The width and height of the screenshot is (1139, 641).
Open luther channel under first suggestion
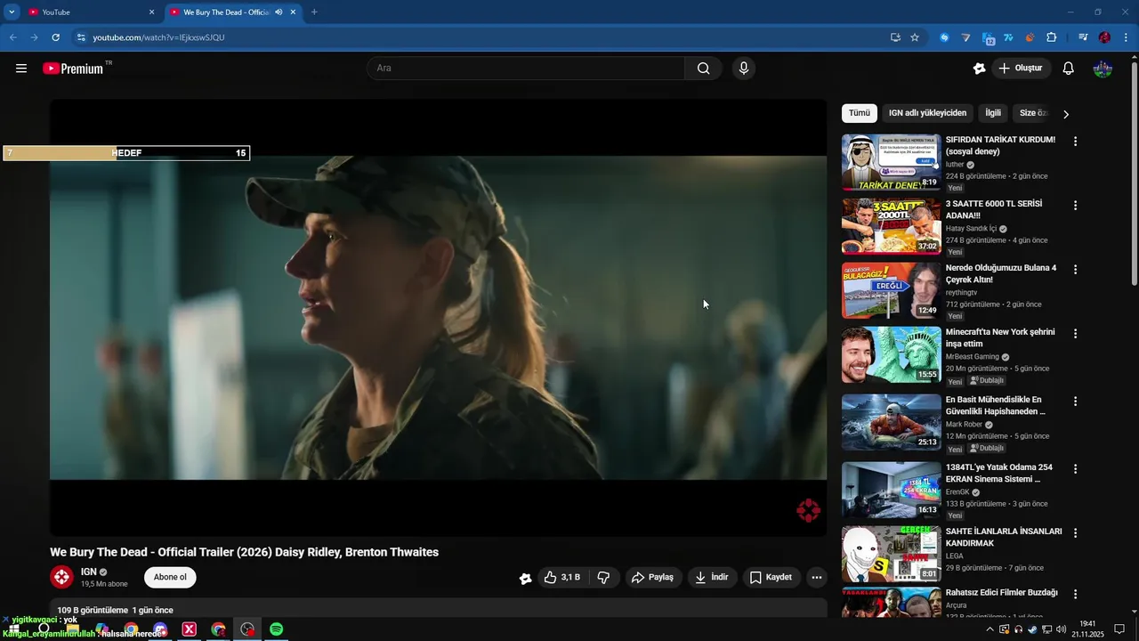pyautogui.click(x=955, y=165)
